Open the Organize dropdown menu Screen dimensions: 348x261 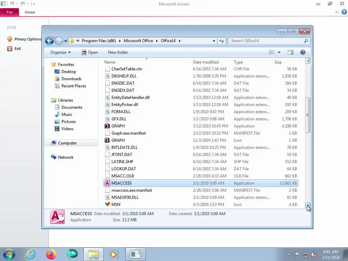coord(60,52)
